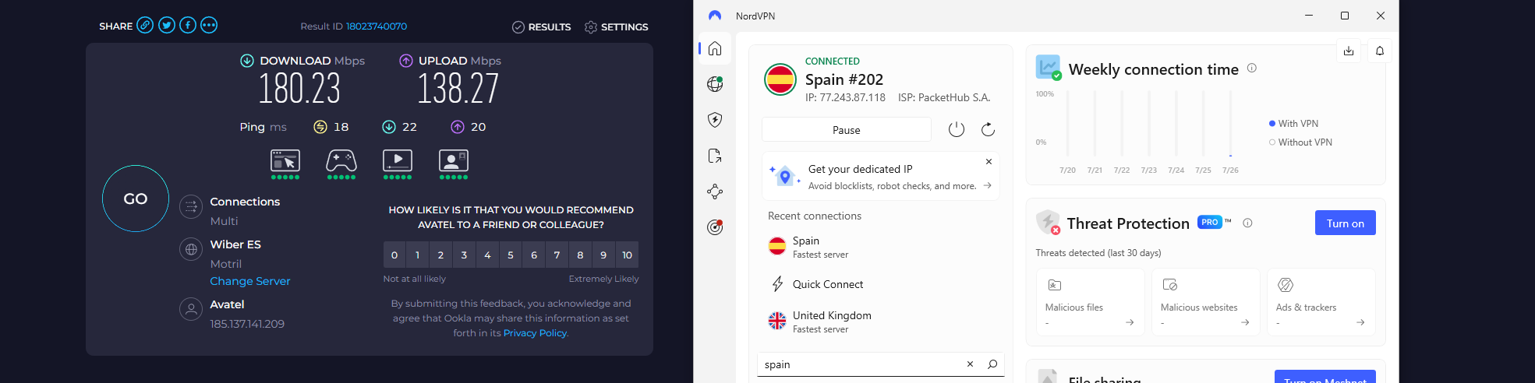
Task: Open NordVPN globe servers section
Action: (715, 84)
